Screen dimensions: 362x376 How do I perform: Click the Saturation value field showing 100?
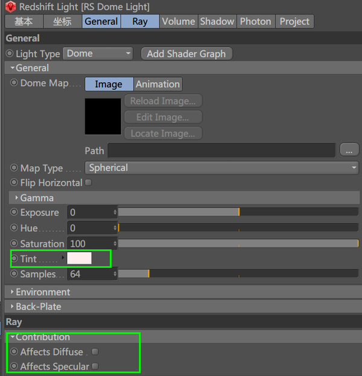coord(90,244)
